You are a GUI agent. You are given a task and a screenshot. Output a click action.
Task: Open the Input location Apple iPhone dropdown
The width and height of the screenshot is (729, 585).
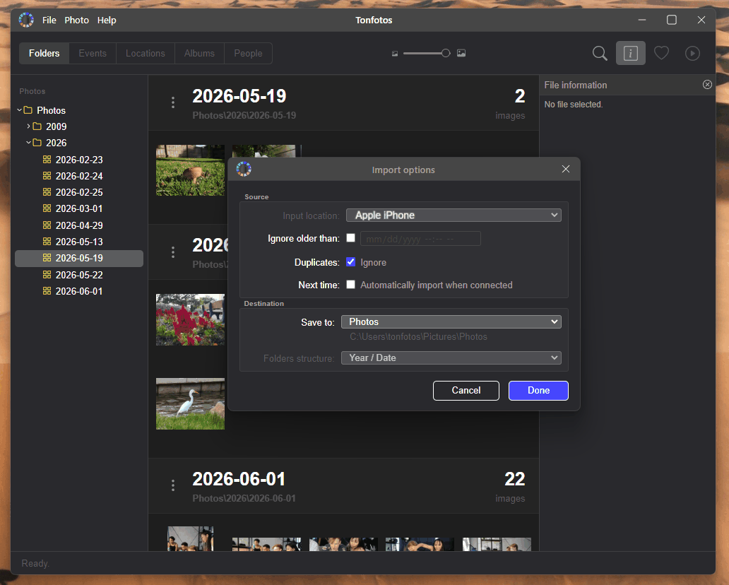tap(454, 215)
